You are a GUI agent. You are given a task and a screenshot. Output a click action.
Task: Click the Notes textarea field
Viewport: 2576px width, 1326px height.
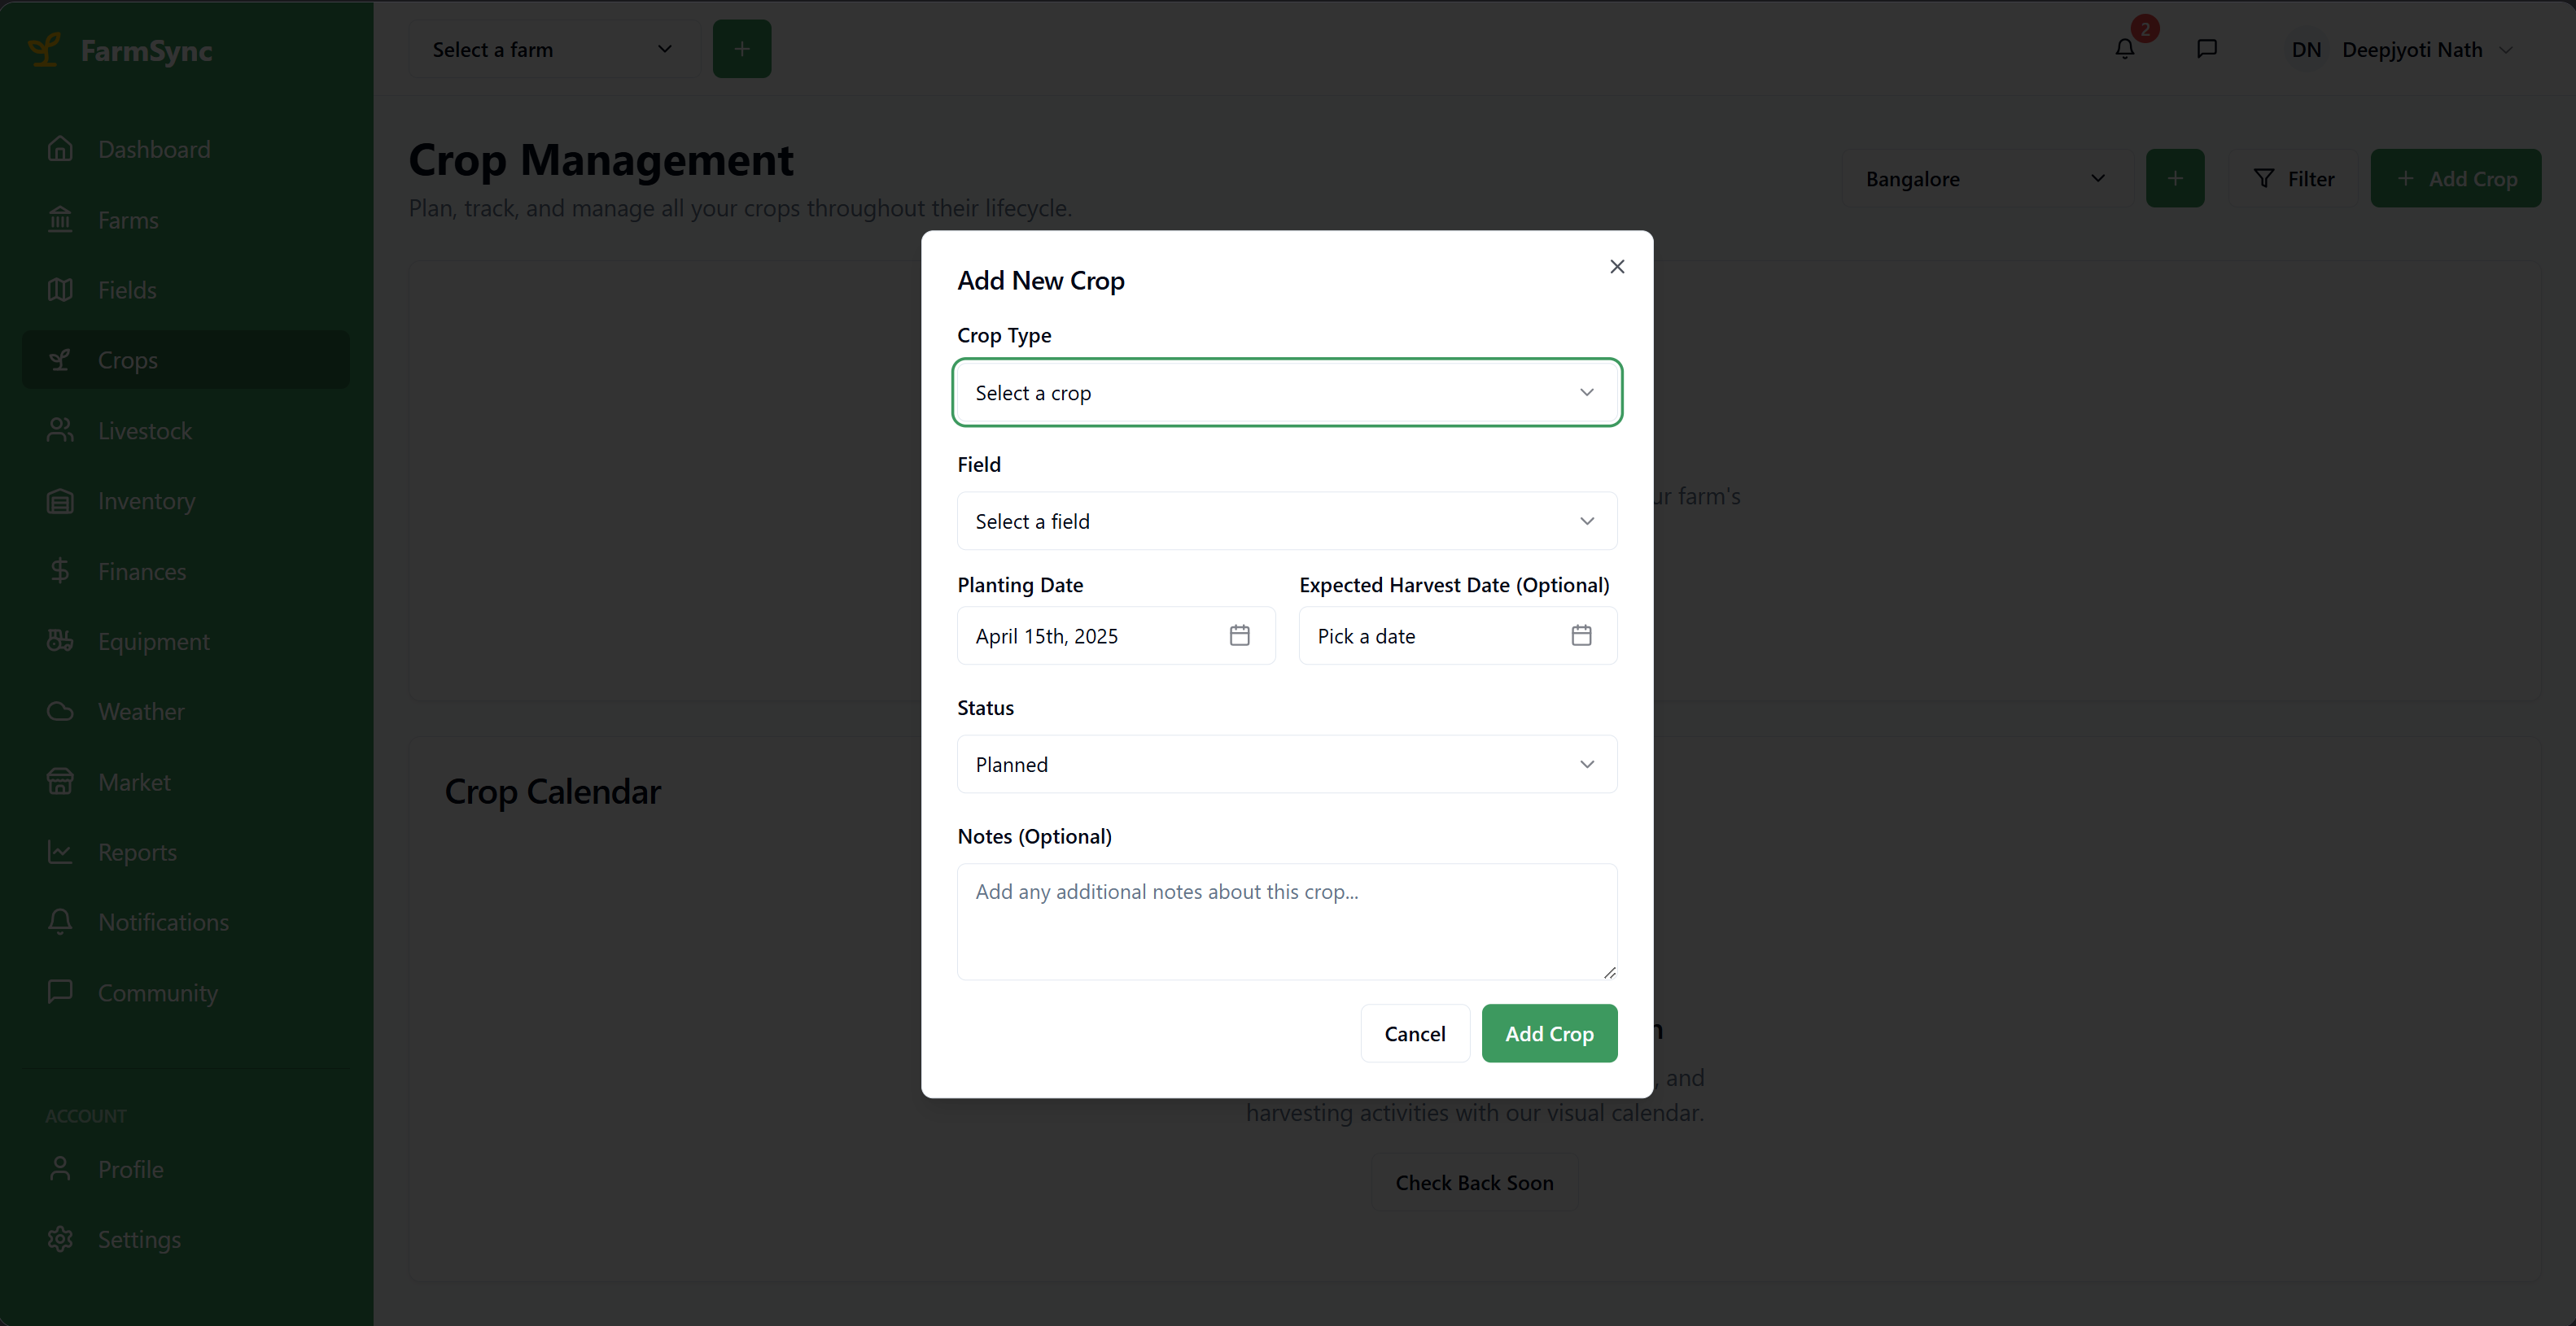tap(1287, 922)
